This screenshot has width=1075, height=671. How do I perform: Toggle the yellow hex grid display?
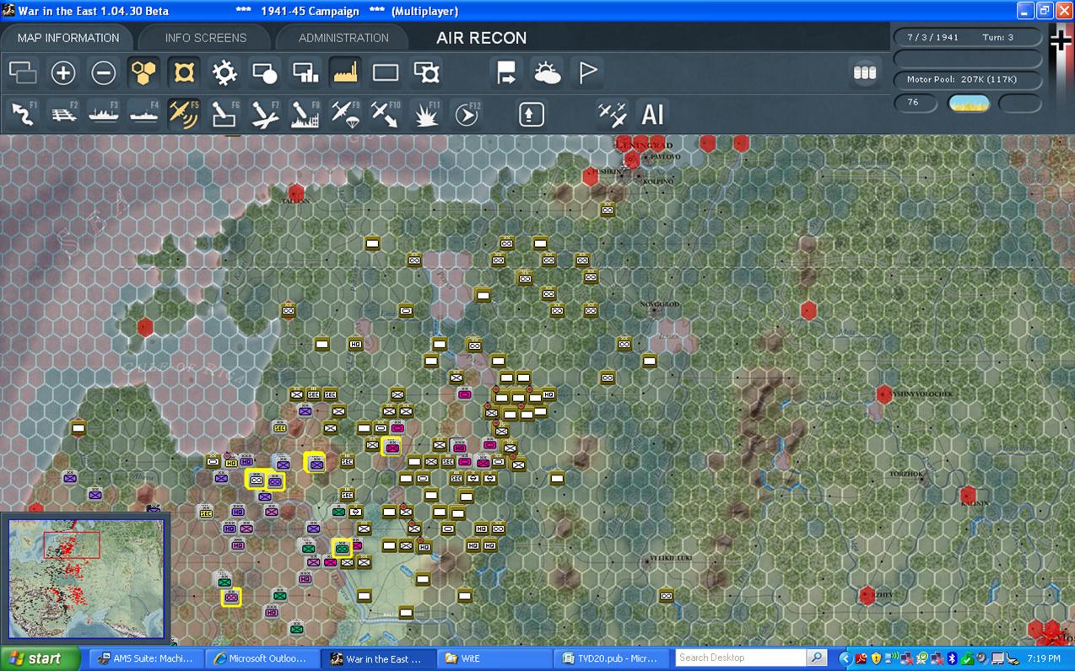click(144, 73)
